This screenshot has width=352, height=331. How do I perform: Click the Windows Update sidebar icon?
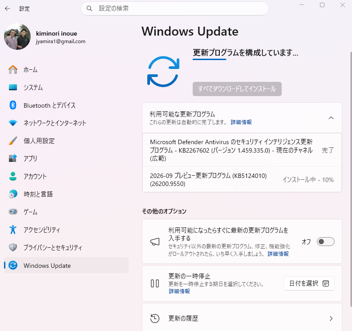coord(13,265)
